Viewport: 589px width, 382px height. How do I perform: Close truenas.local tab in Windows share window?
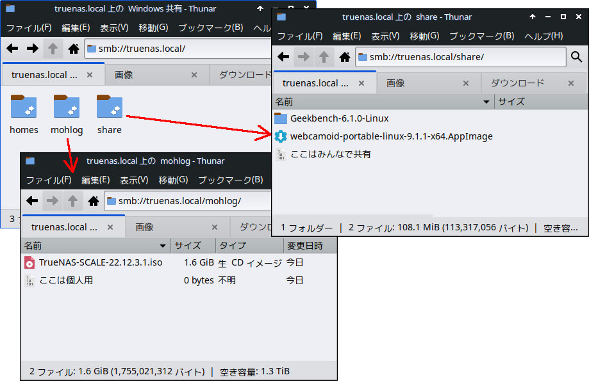pos(89,75)
